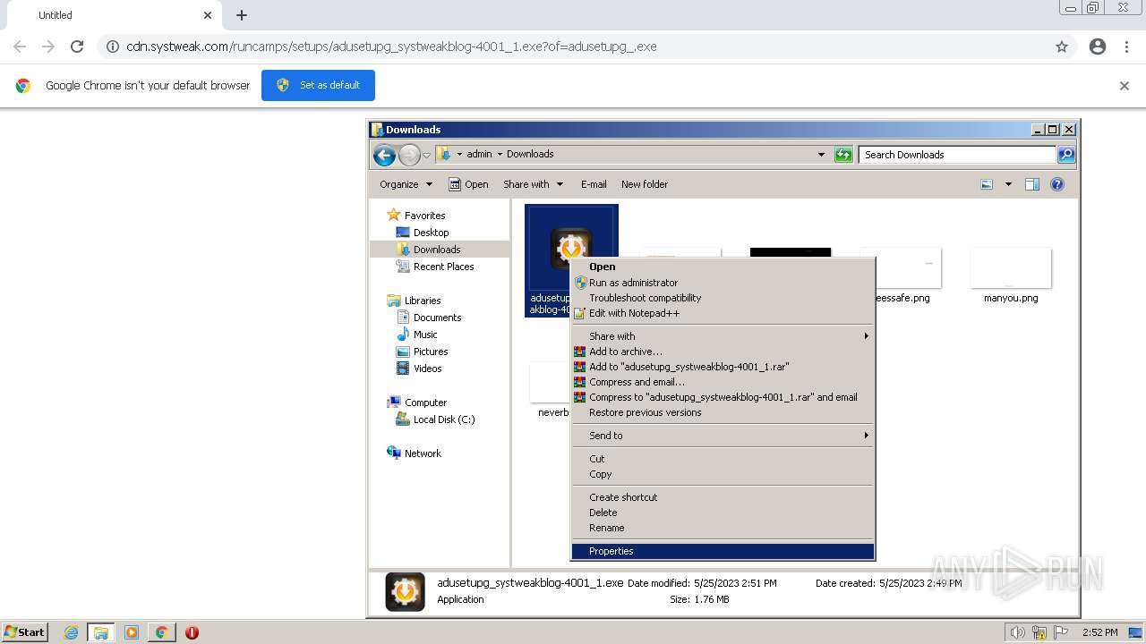Screen dimensions: 1146x644
Task: Click the Explorer forward navigation button
Action: click(x=409, y=156)
